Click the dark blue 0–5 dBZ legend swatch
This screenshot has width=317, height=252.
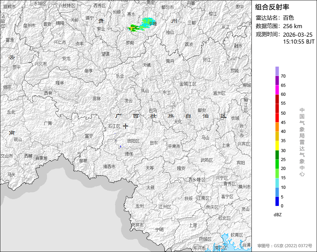point(277,201)
